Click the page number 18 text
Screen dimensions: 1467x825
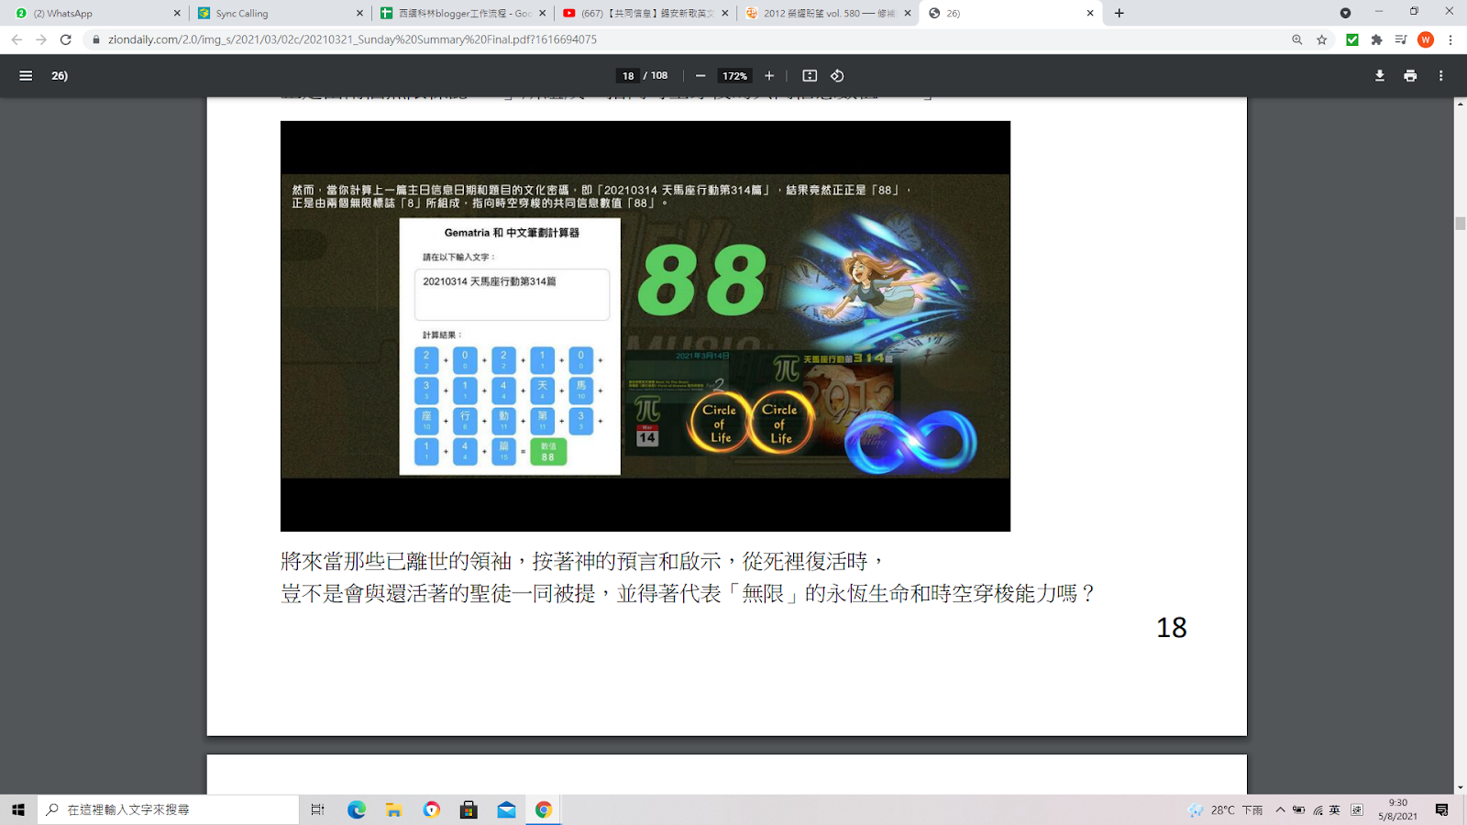pos(1172,628)
